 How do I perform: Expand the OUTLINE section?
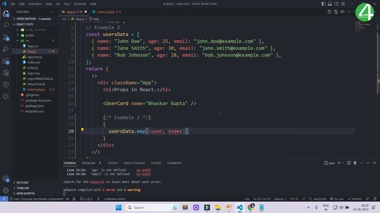[23, 183]
